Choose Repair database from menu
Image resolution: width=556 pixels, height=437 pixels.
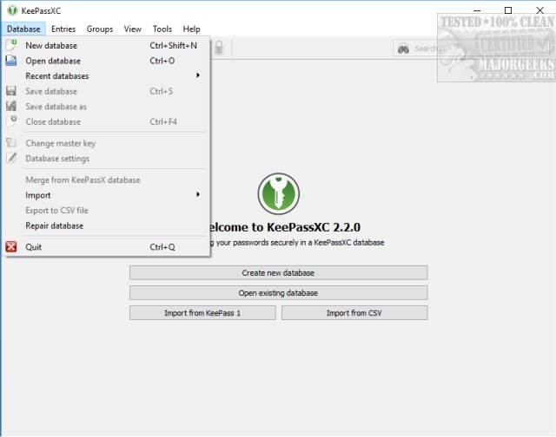106,225
